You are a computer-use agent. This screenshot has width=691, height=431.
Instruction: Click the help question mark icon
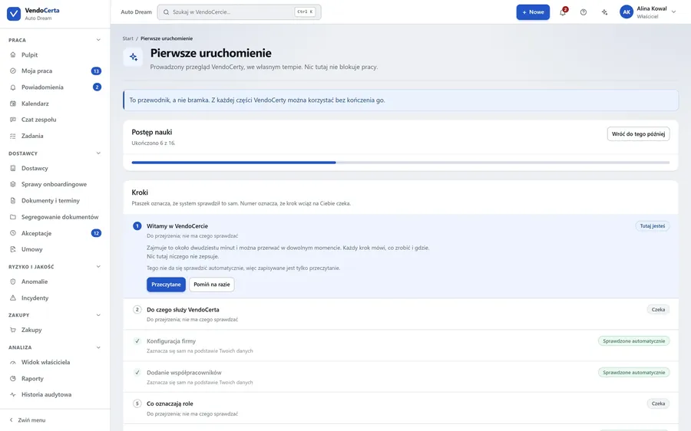tap(584, 12)
